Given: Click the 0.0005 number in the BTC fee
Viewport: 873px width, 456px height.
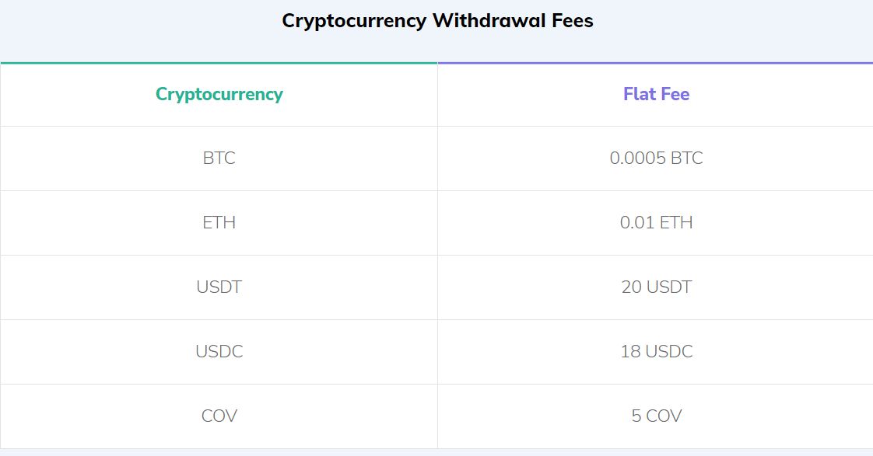Looking at the screenshot, I should pyautogui.click(x=637, y=158).
